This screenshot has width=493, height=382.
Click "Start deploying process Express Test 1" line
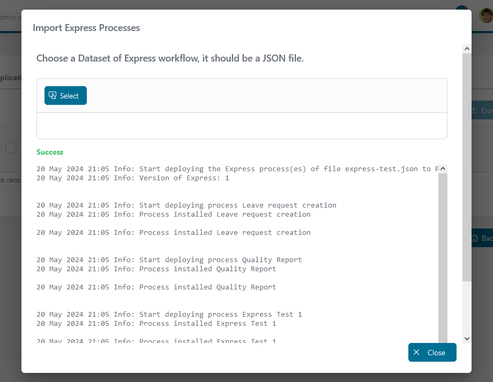pos(169,315)
